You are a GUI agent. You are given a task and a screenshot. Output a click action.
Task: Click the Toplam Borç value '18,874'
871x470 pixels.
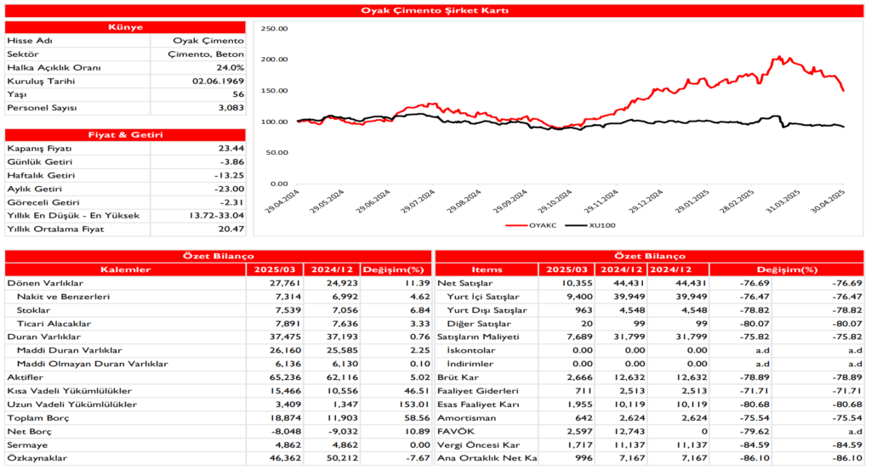[286, 418]
